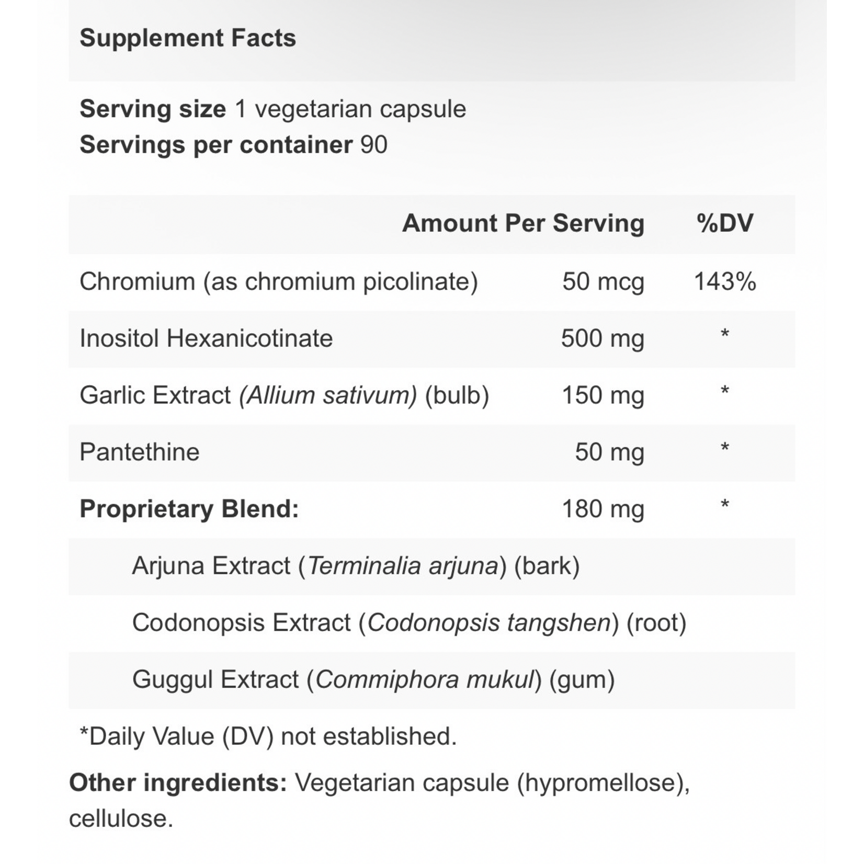The image size is (864, 864).
Task: Click the 180 mg blend amount
Action: coord(602,509)
